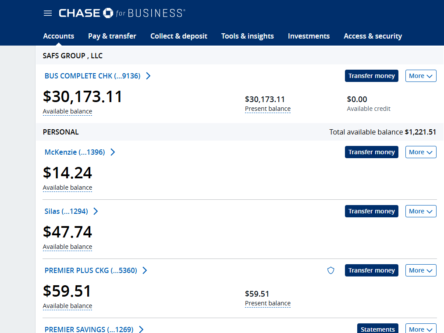Click chevron arrow next to McKenzie account
The image size is (444, 333).
[x=113, y=152]
